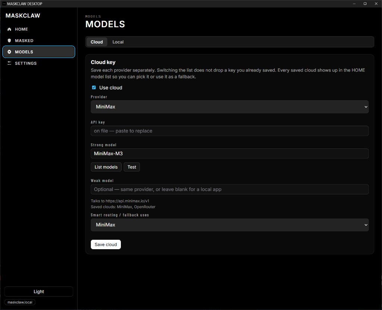The width and height of the screenshot is (382, 310).
Task: Close the Maskclaw Desktop window
Action: point(376,4)
